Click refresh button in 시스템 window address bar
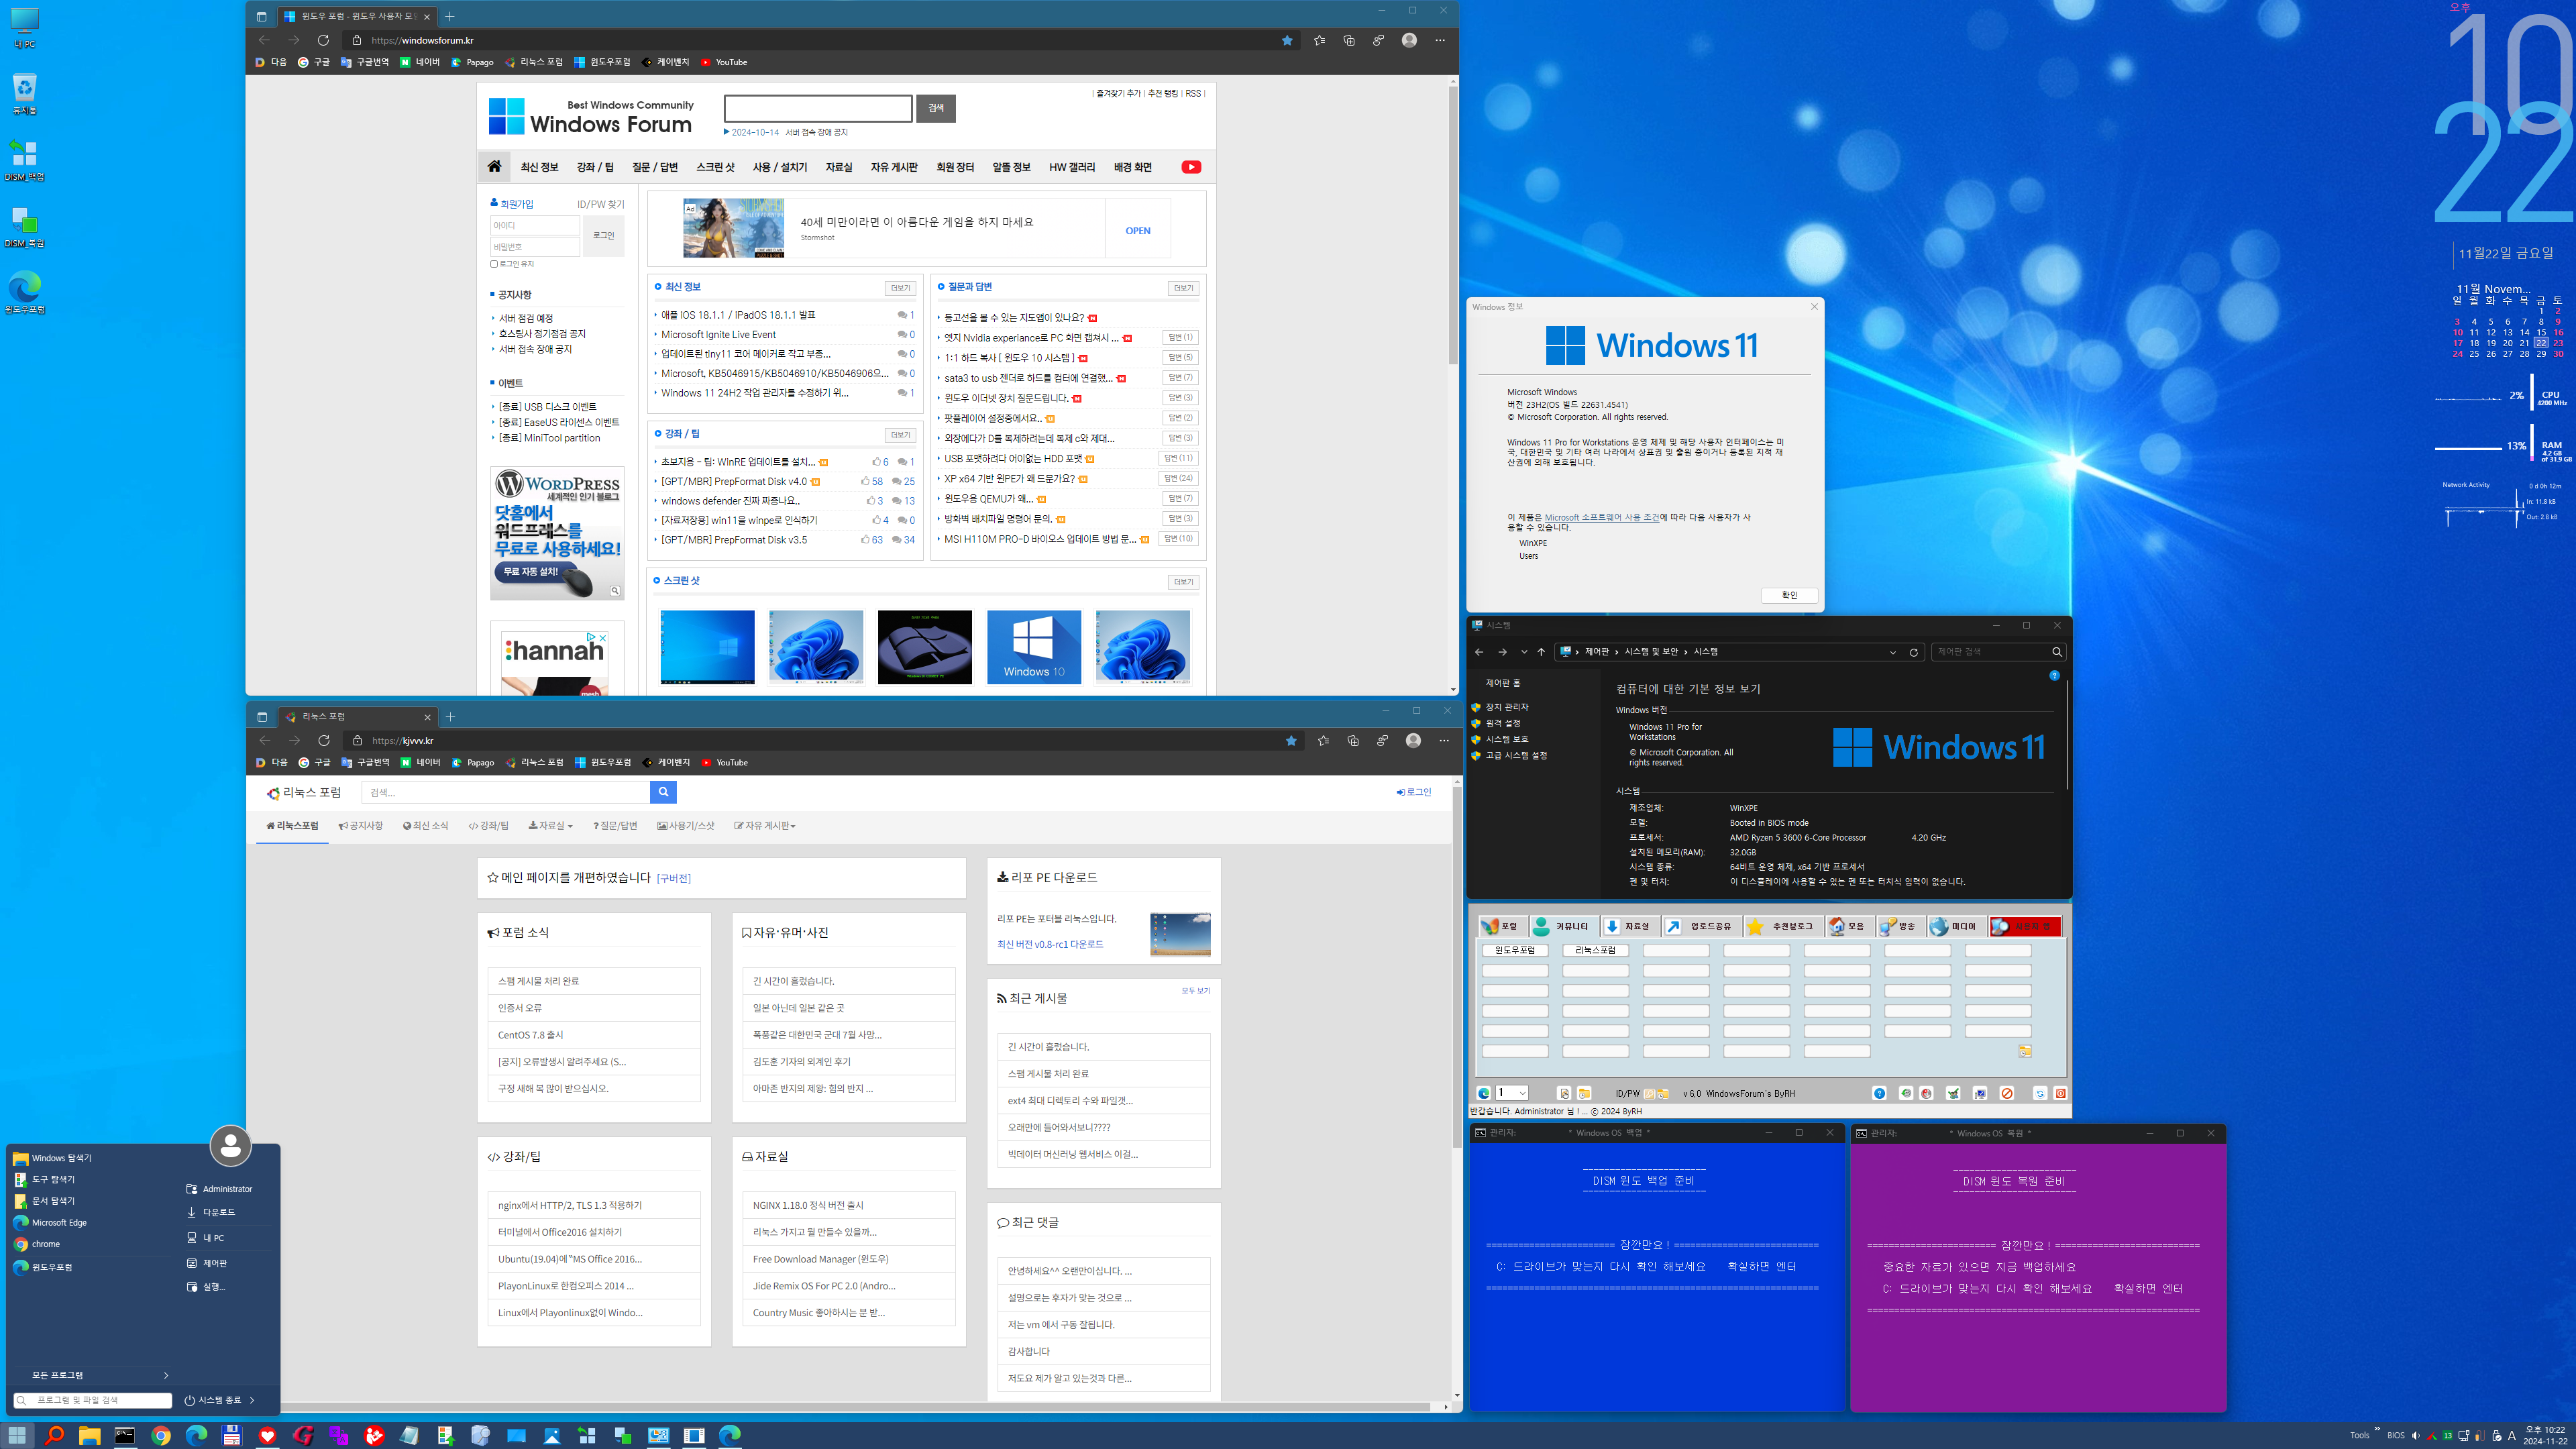The width and height of the screenshot is (2576, 1449). (x=1914, y=652)
